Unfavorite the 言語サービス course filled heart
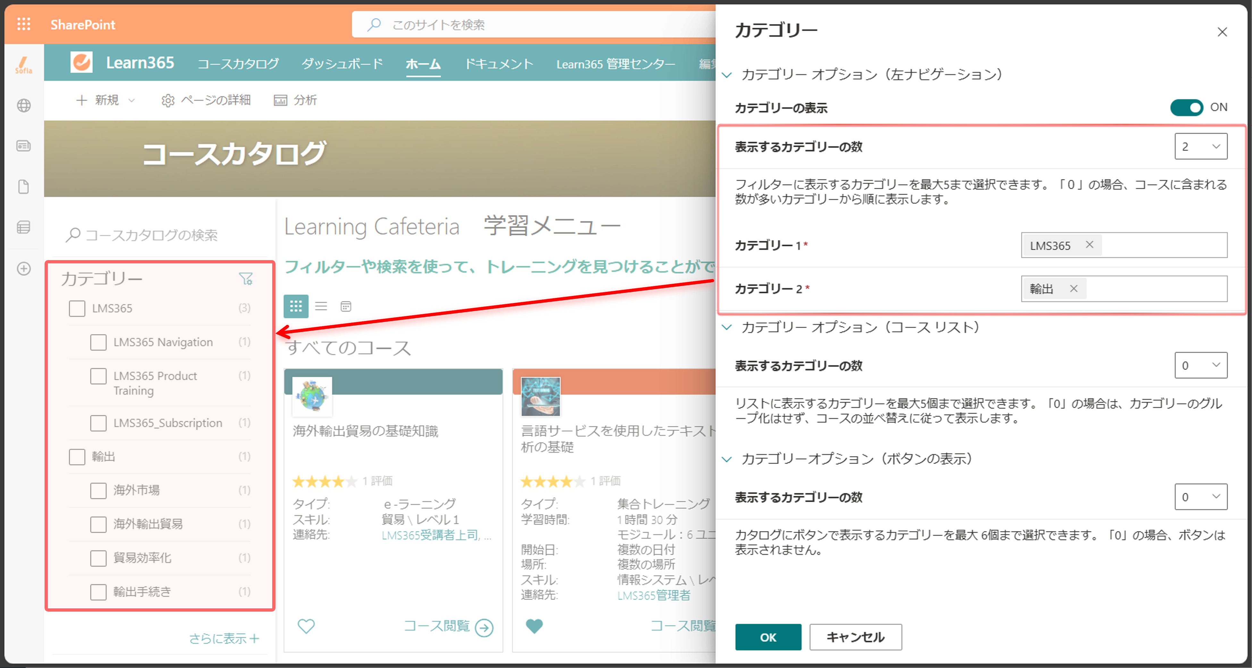This screenshot has width=1252, height=668. [534, 626]
